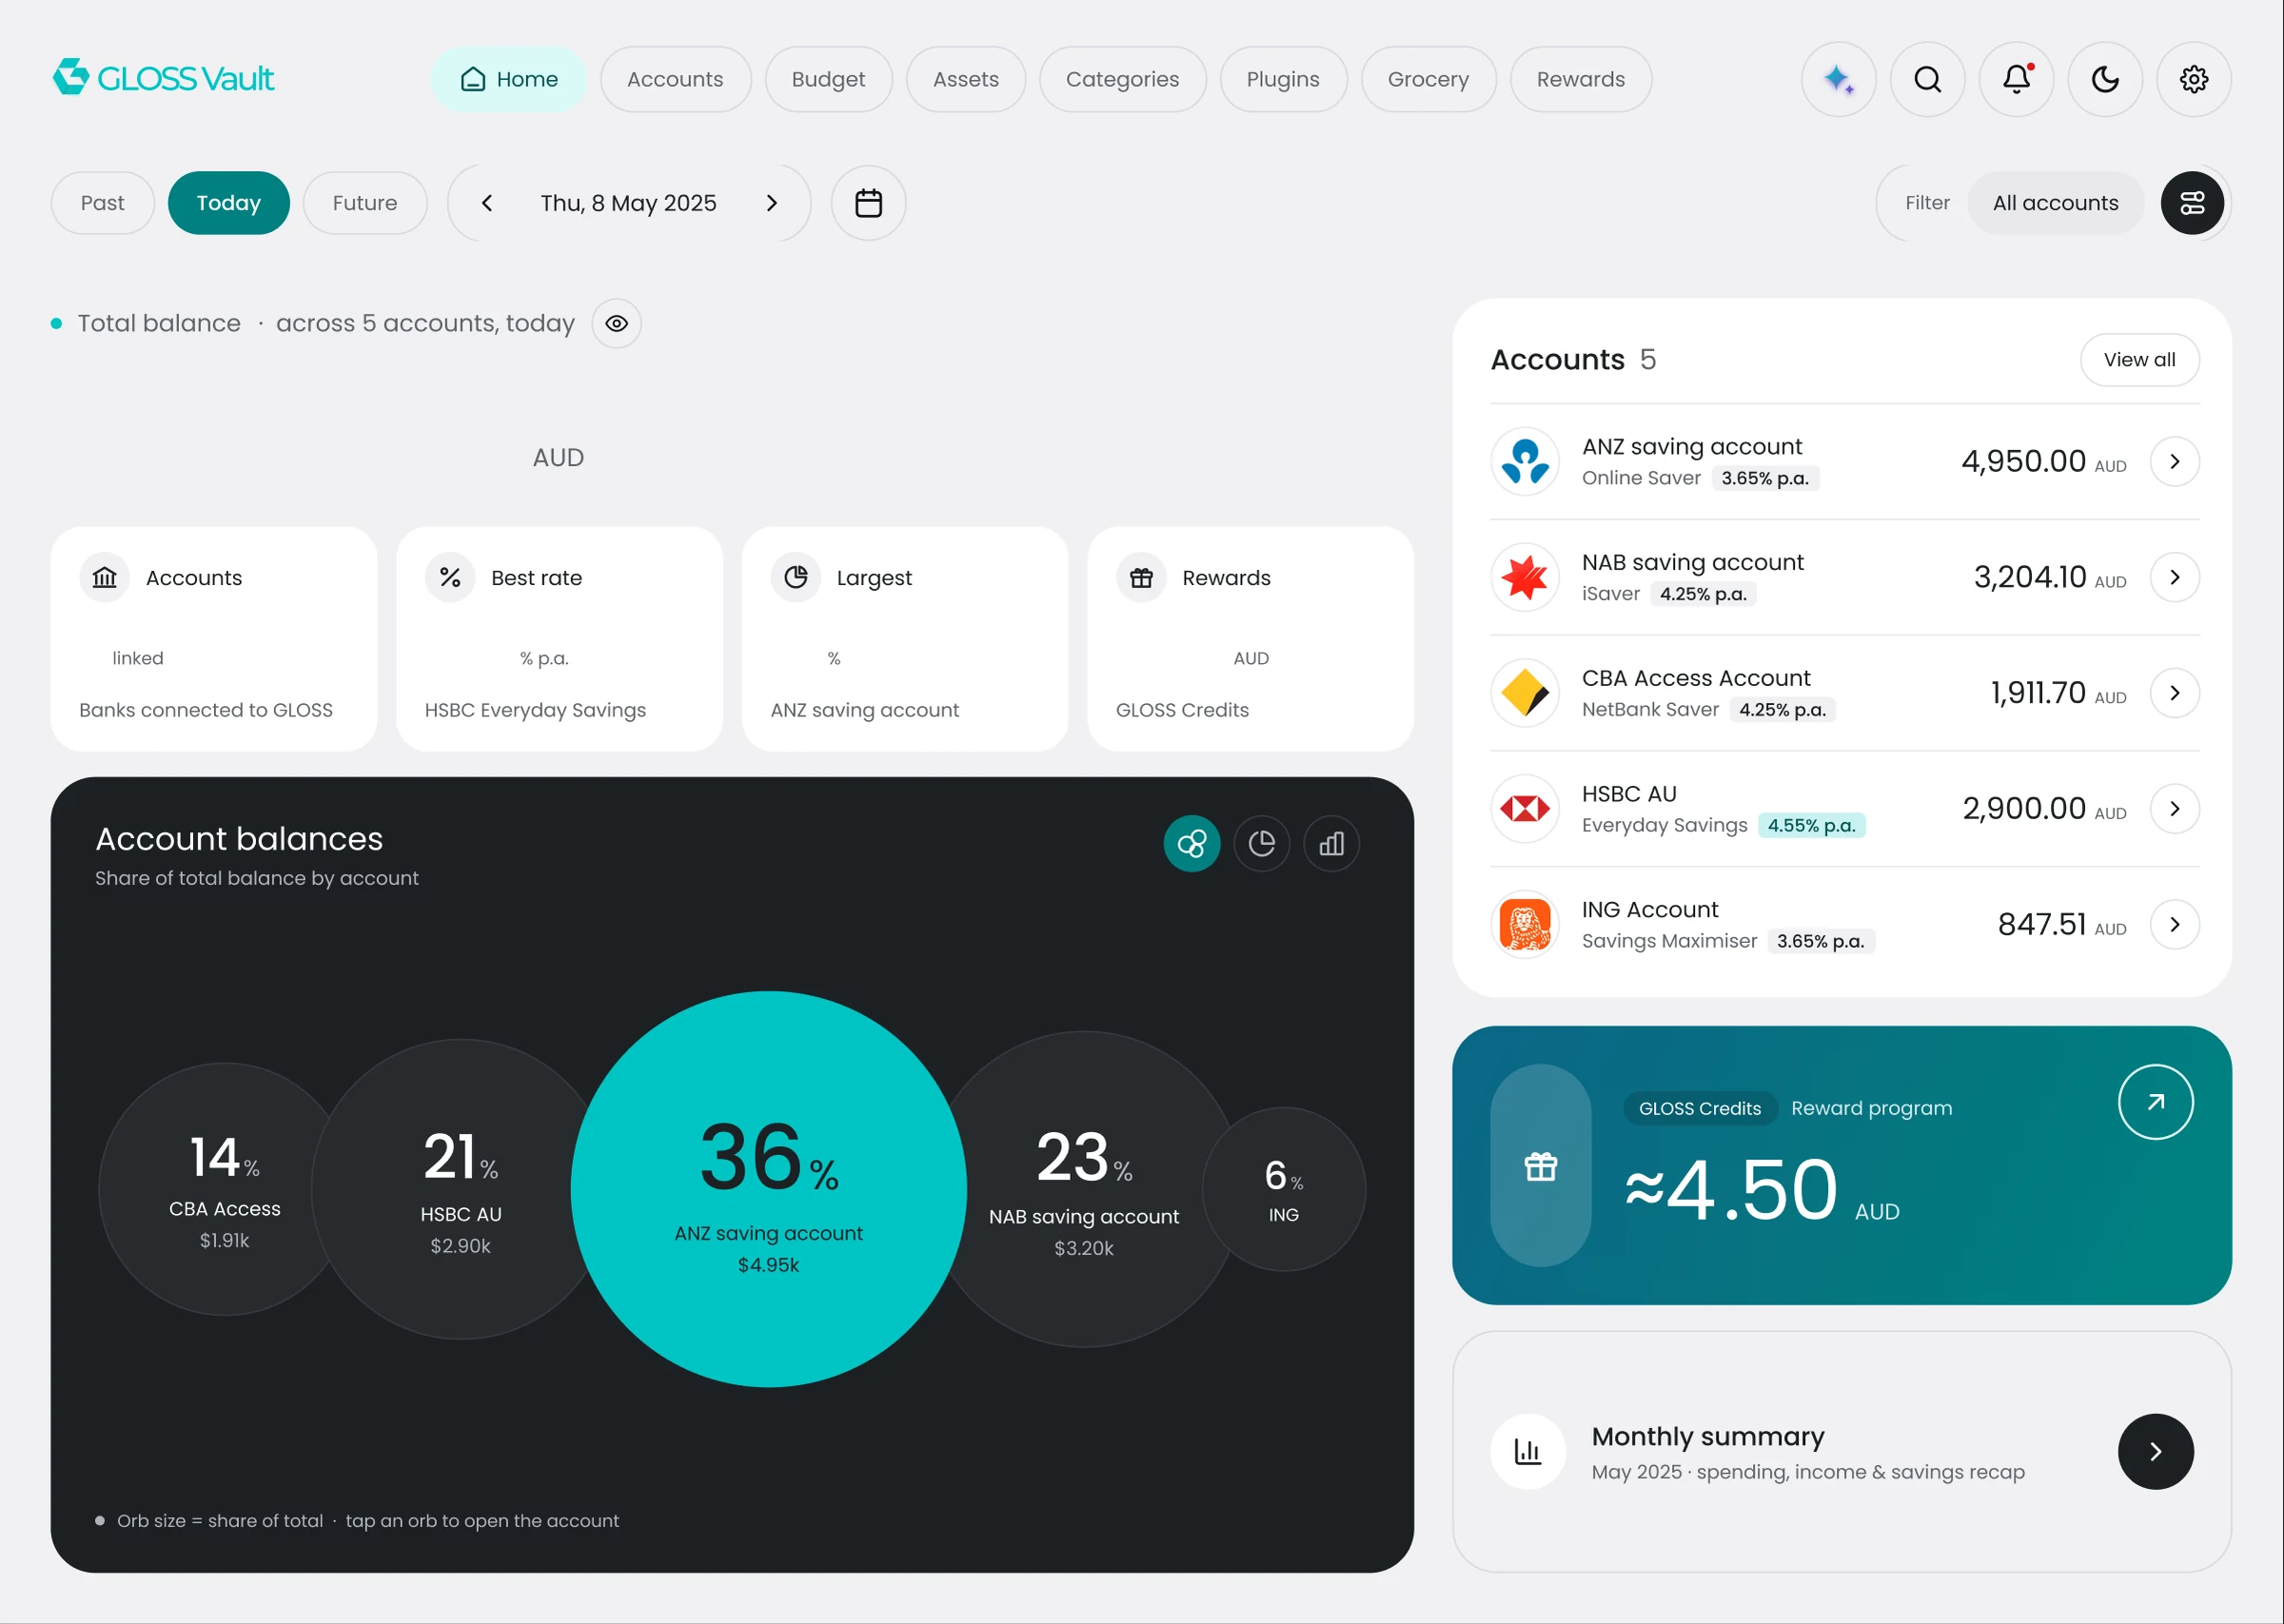Click the ANZ bank logo icon

1525,462
